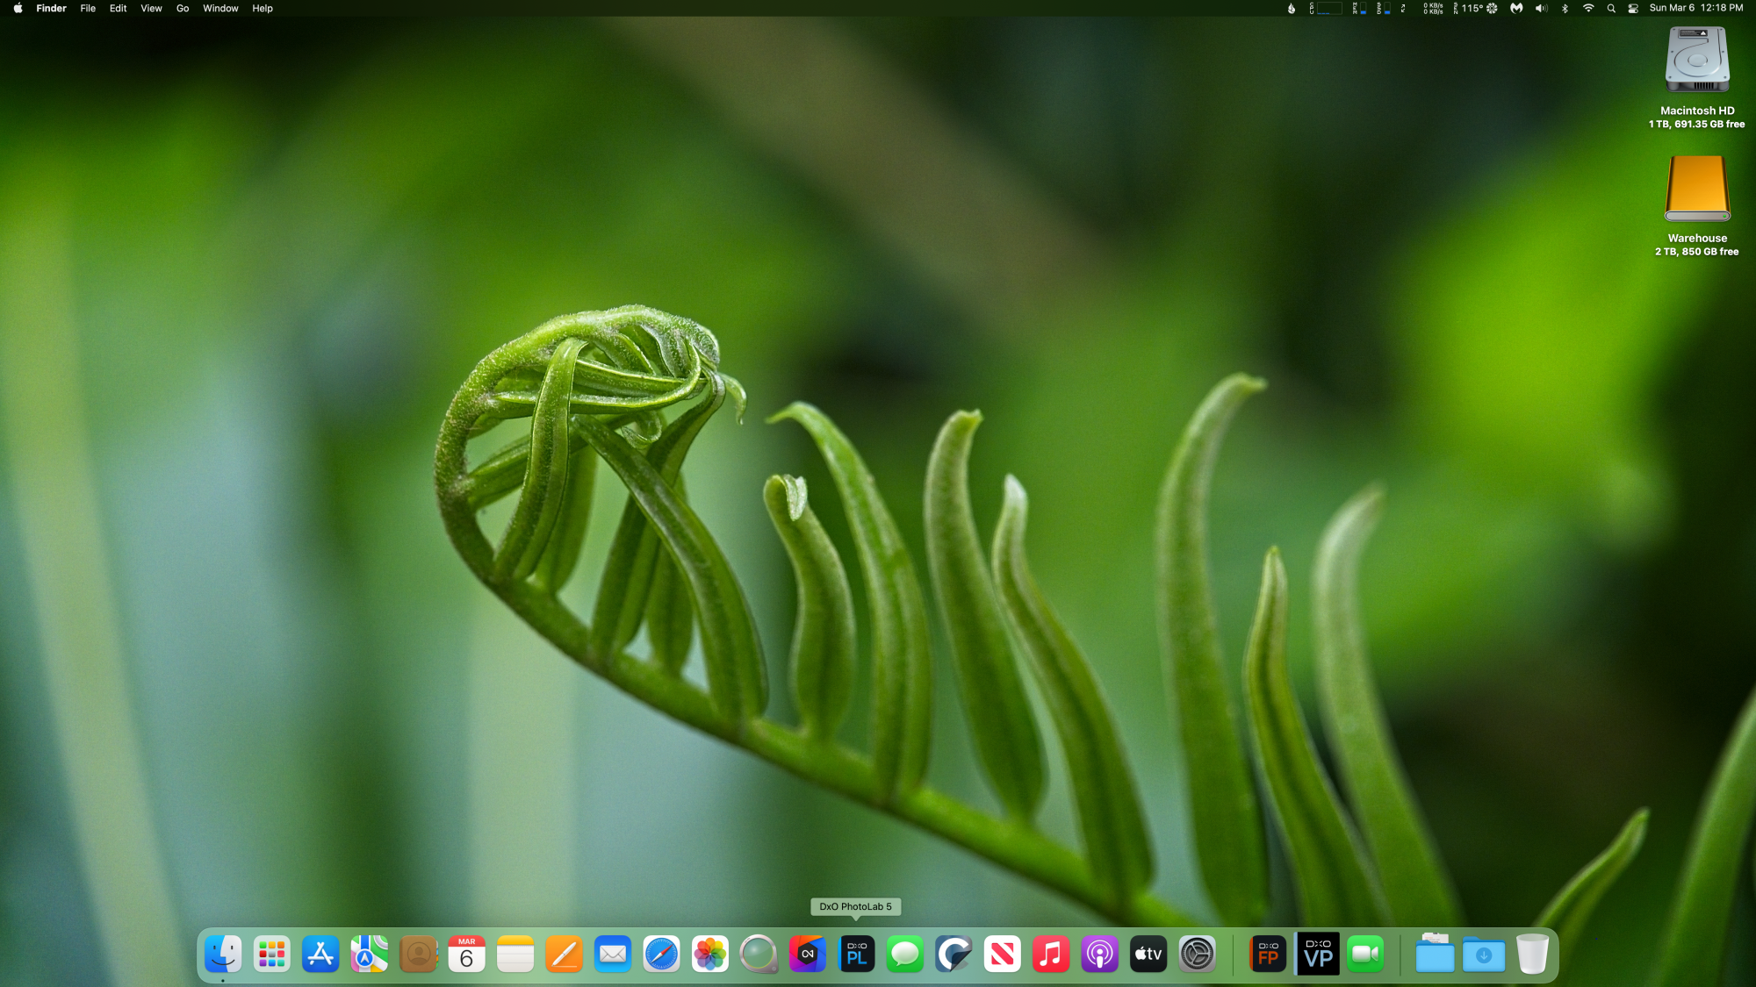Open the Photos app
Viewport: 1756px width, 987px height.
(x=709, y=955)
